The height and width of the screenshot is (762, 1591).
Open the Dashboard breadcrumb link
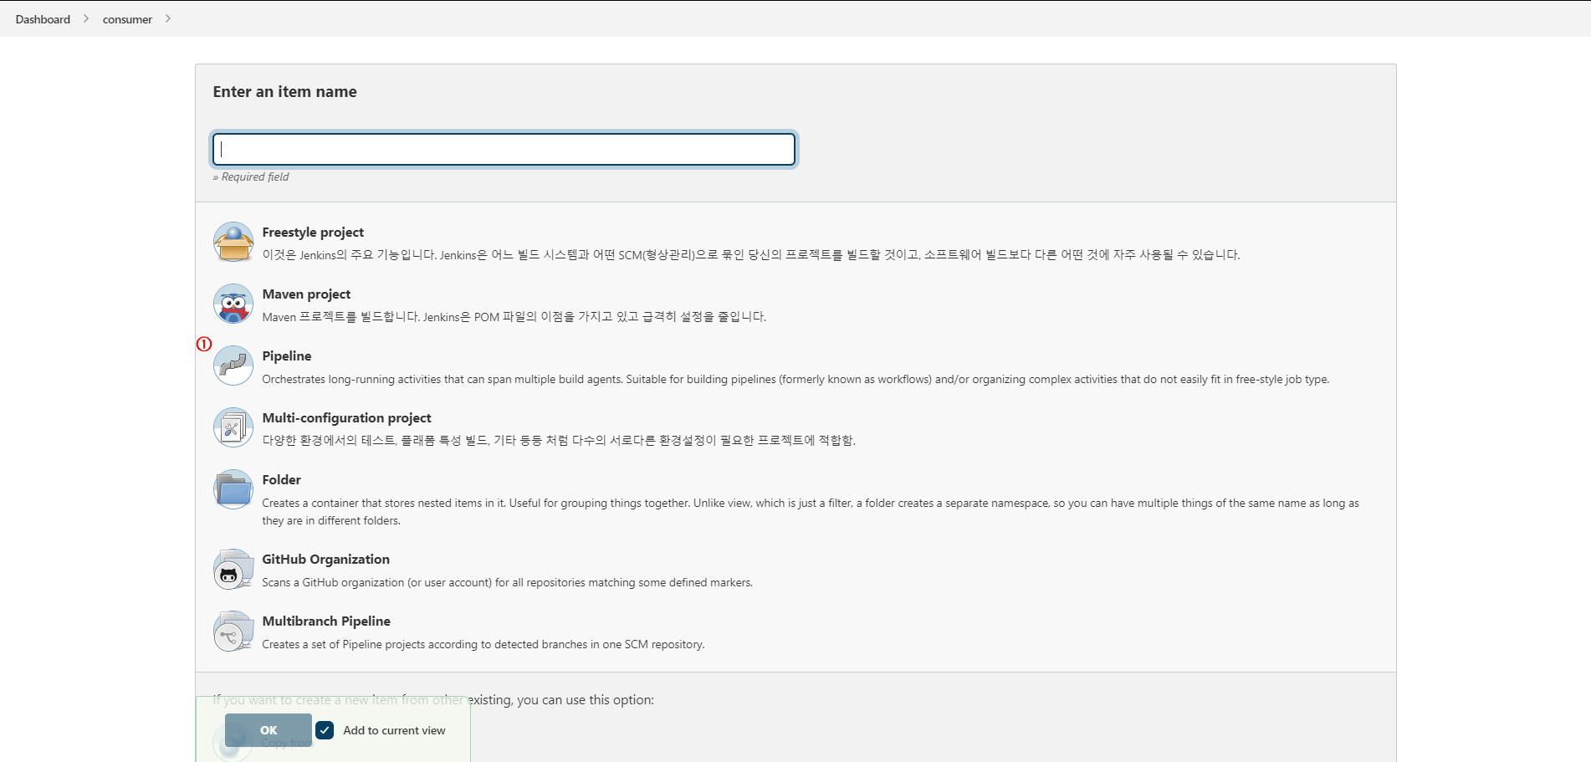[43, 19]
